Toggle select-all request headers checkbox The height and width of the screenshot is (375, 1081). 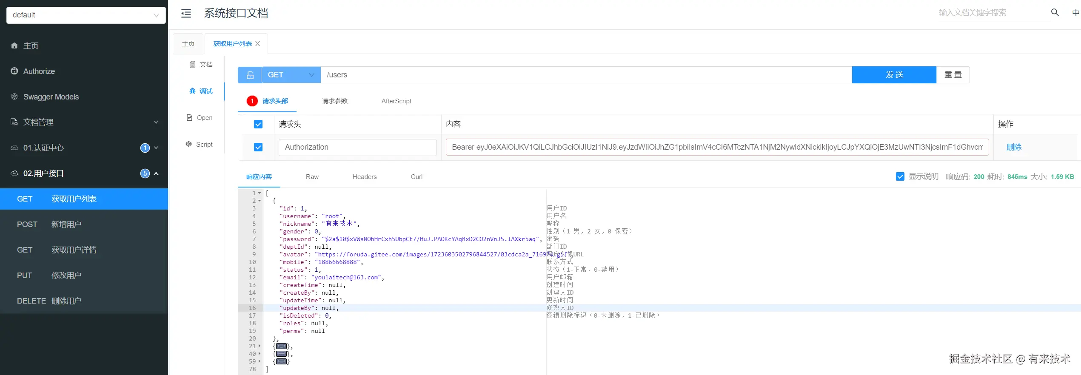click(x=258, y=124)
